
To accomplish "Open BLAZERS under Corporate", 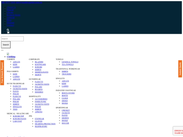I will [39, 62].
